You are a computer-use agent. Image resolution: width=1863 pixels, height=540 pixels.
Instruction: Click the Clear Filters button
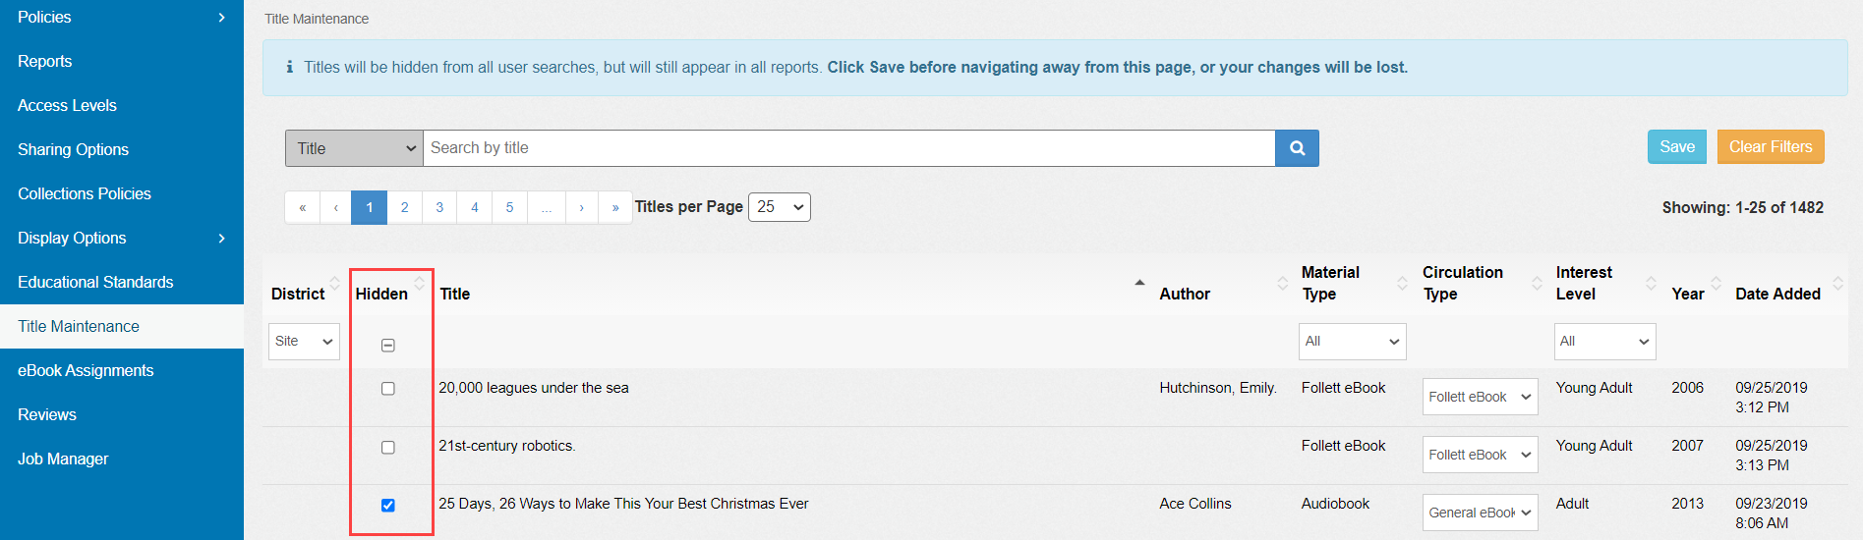tap(1771, 147)
